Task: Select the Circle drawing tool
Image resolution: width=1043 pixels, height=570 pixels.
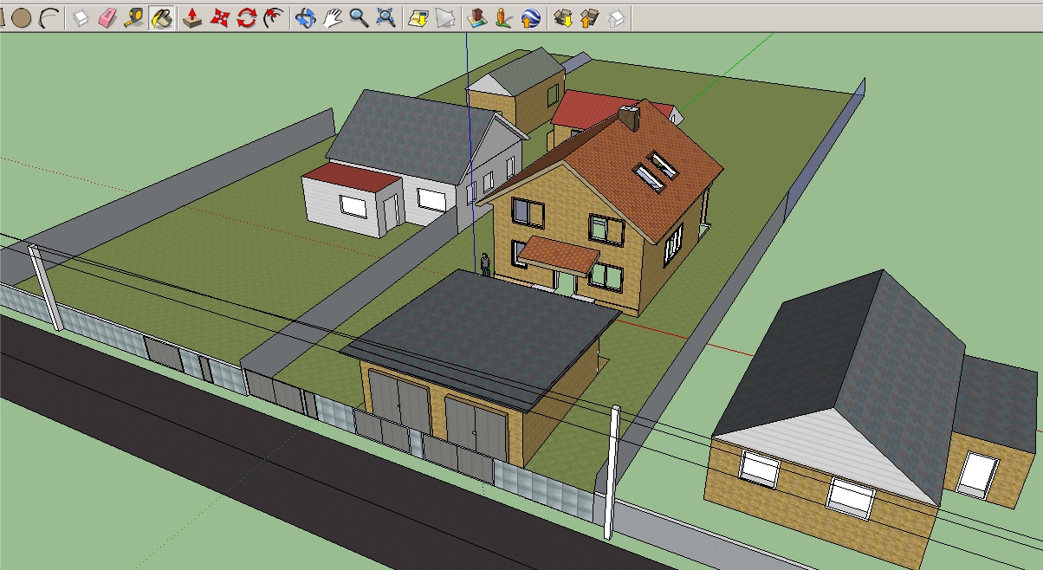Action: point(22,17)
